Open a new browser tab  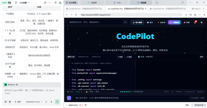[x=203, y=9]
